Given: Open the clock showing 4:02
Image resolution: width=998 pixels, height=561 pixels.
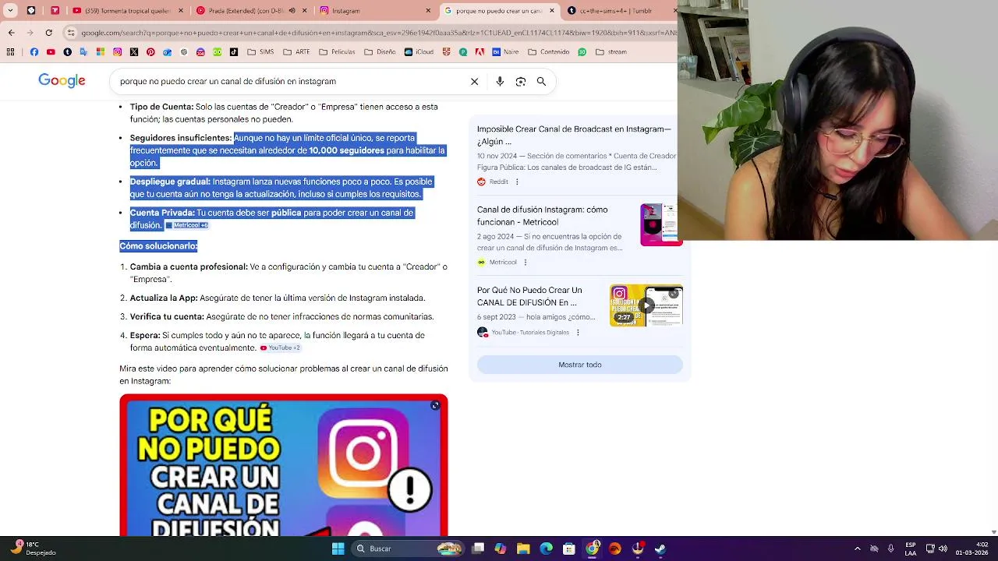Looking at the screenshot, I should (x=971, y=549).
